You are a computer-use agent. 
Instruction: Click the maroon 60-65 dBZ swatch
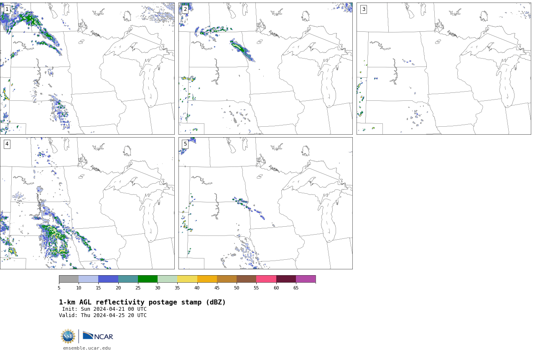coord(286,279)
